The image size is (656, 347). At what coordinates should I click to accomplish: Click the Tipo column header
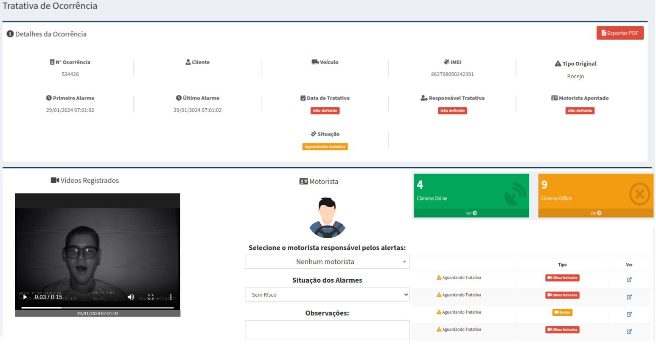(x=562, y=264)
